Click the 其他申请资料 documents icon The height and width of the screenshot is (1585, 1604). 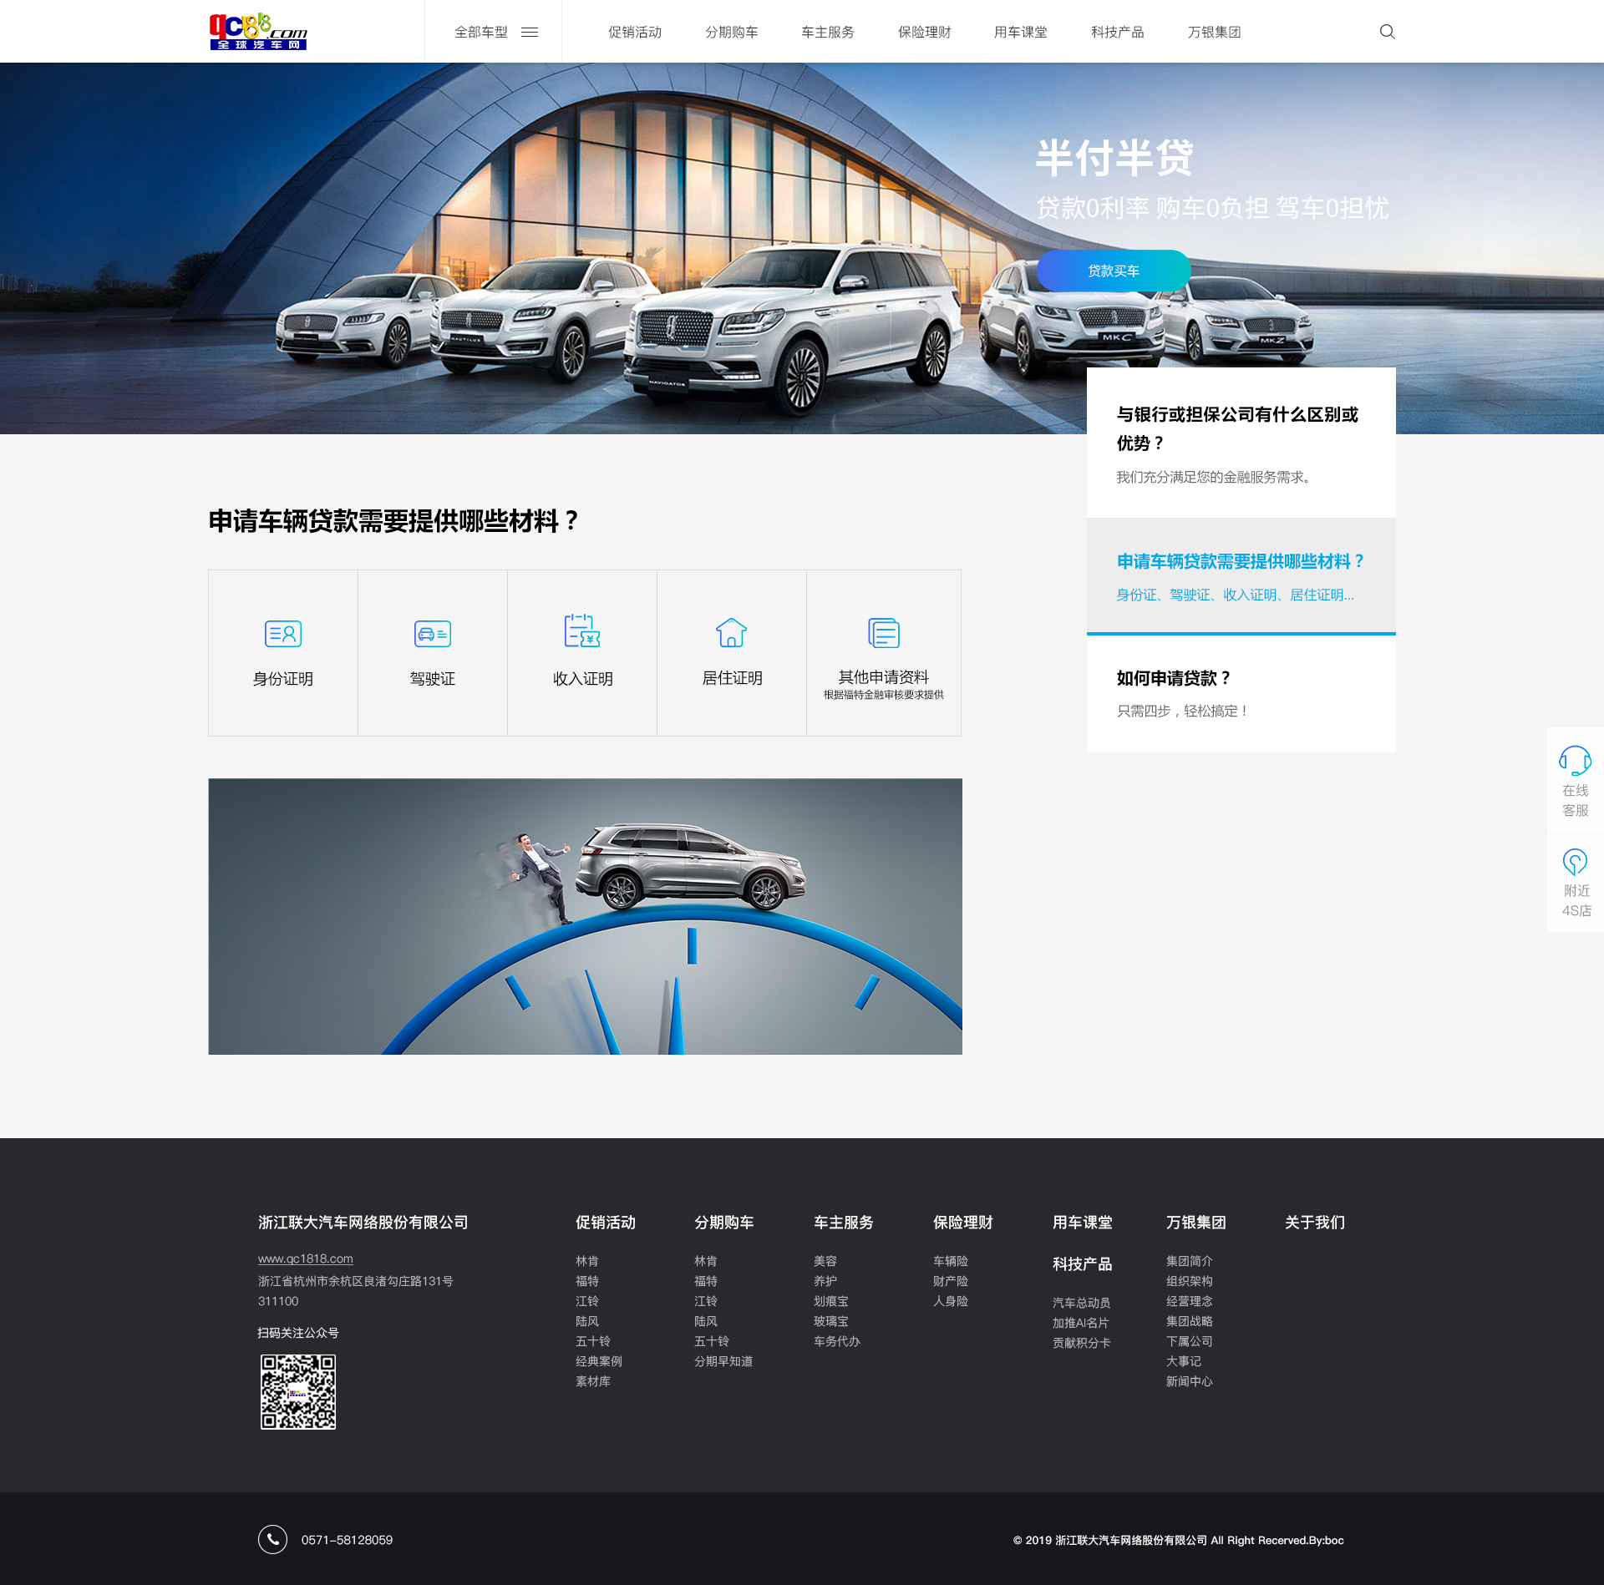(x=884, y=632)
